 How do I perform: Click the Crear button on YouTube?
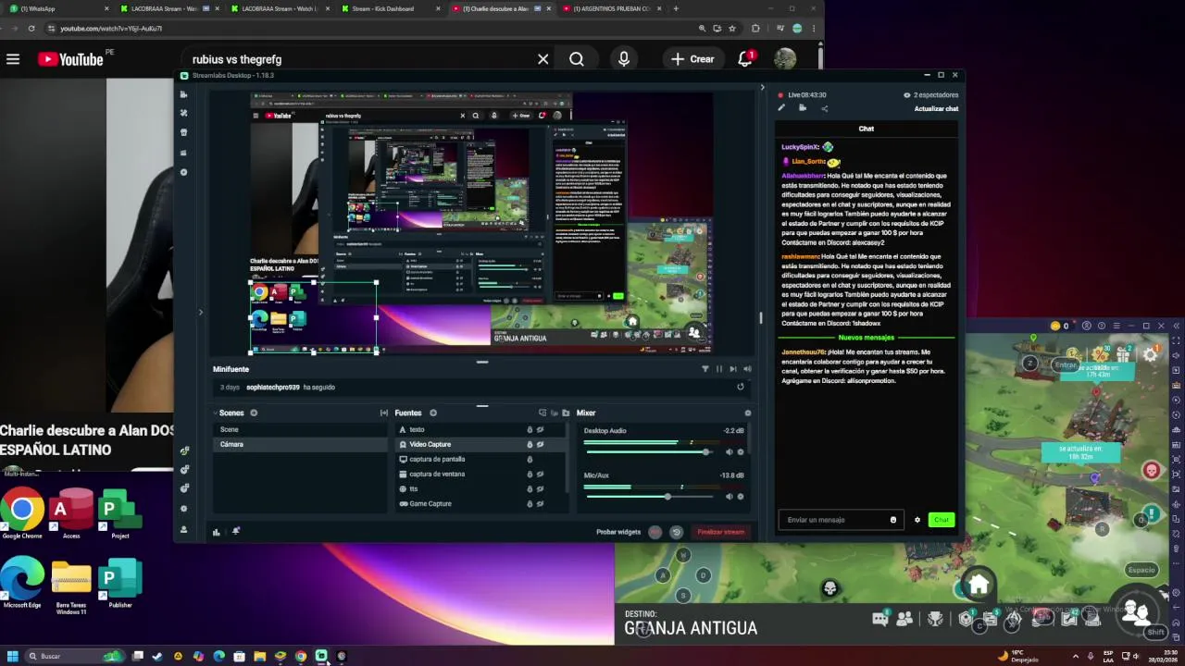point(692,59)
